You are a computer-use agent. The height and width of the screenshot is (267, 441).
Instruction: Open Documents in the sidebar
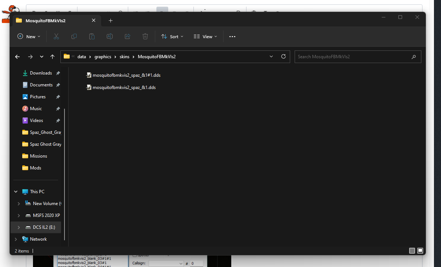tap(41, 85)
